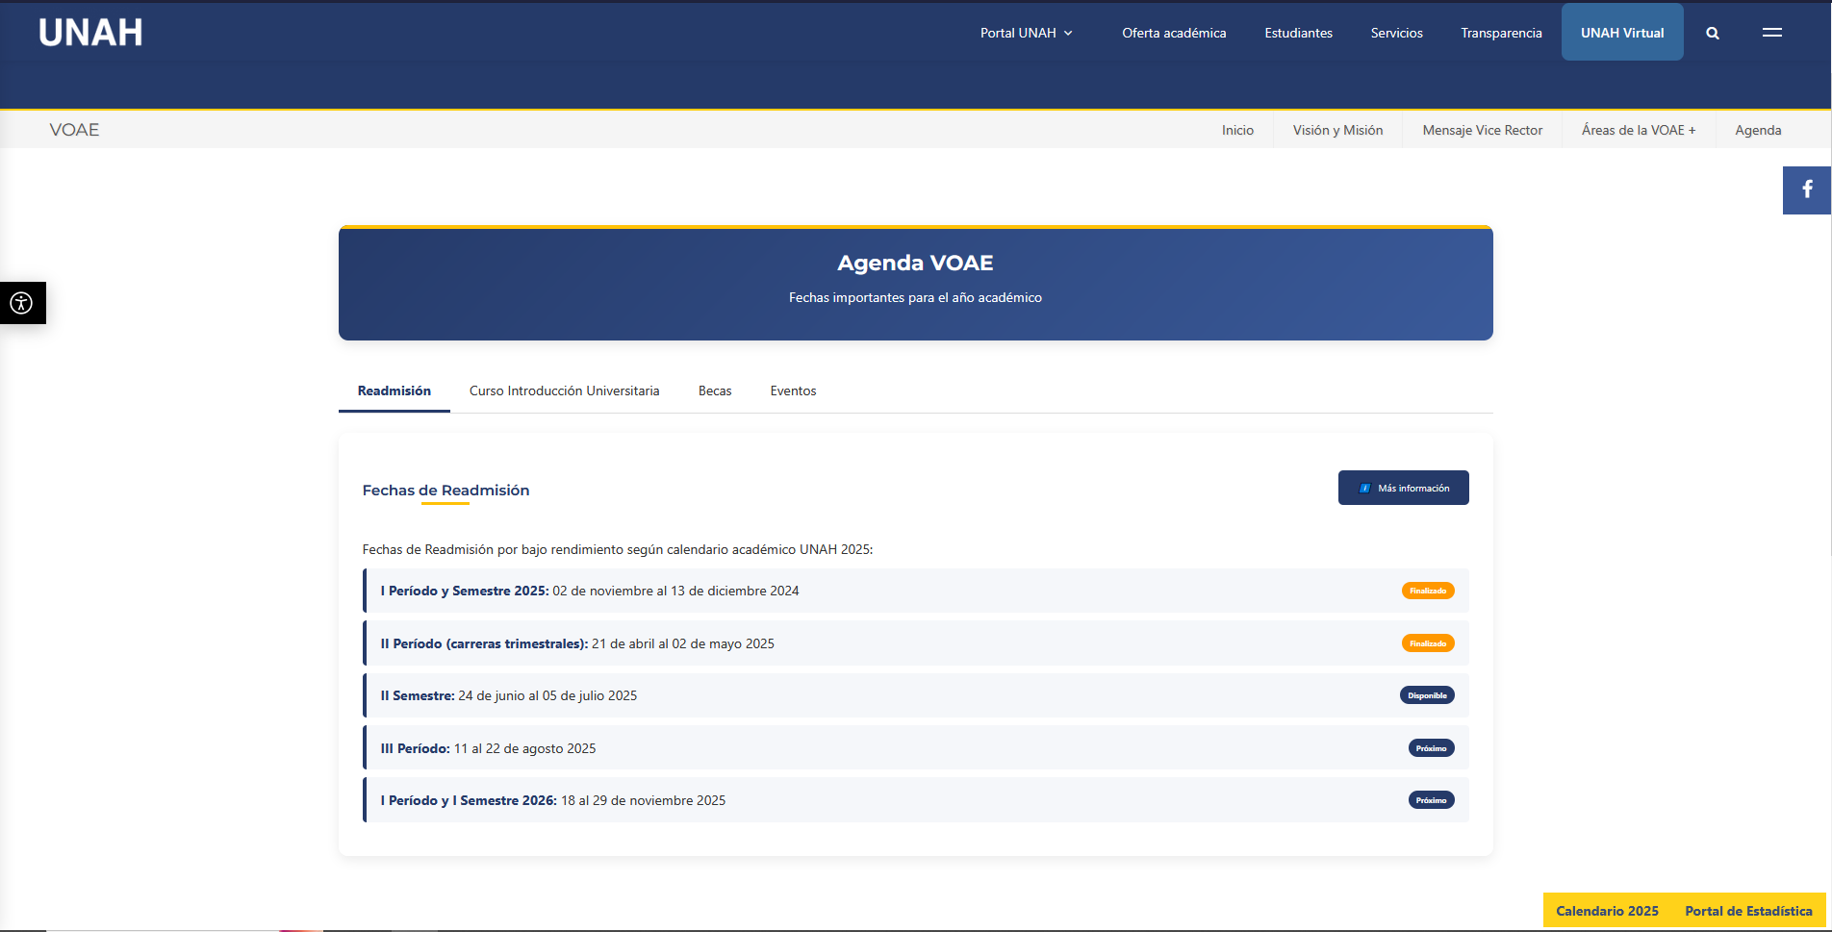Screen dimensions: 1832x932
Task: Go to Mensaje Vice Rector
Action: (1482, 130)
